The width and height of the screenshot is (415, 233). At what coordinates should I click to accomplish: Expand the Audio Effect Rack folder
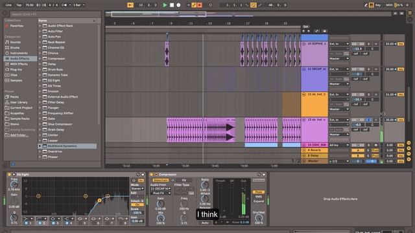pyautogui.click(x=40, y=26)
